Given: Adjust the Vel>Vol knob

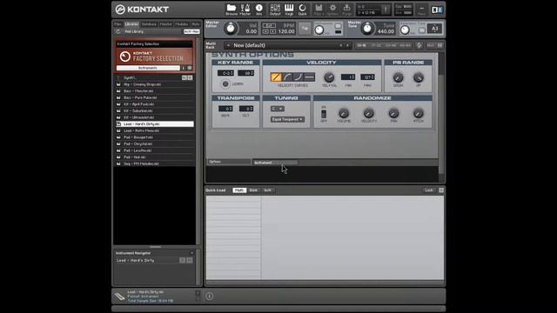Looking at the screenshot, I should [x=329, y=77].
